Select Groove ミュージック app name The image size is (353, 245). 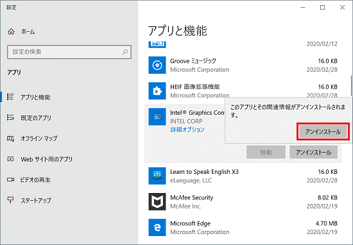tap(193, 61)
